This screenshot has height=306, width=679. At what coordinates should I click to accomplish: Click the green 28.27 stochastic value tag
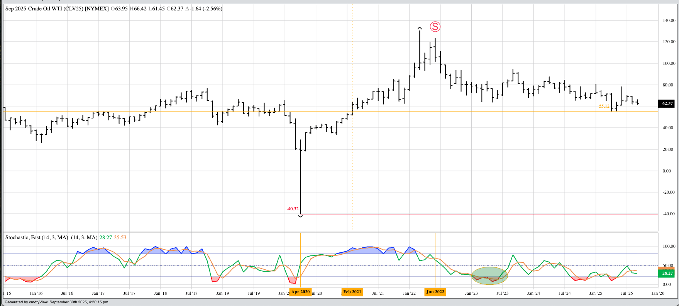[x=667, y=273]
